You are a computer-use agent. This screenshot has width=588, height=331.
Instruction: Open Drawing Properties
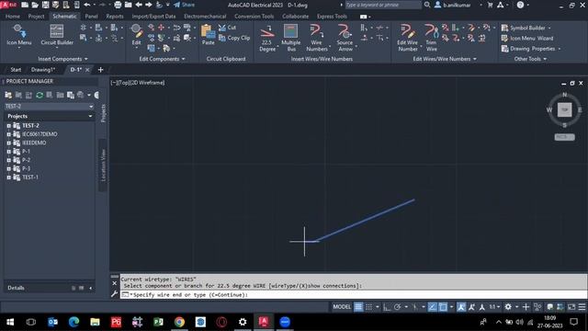[528, 49]
